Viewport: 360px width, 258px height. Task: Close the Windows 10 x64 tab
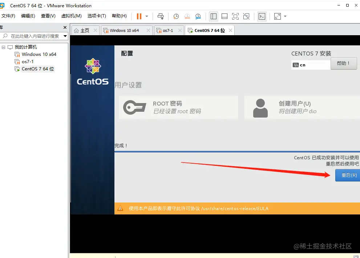tap(148, 30)
